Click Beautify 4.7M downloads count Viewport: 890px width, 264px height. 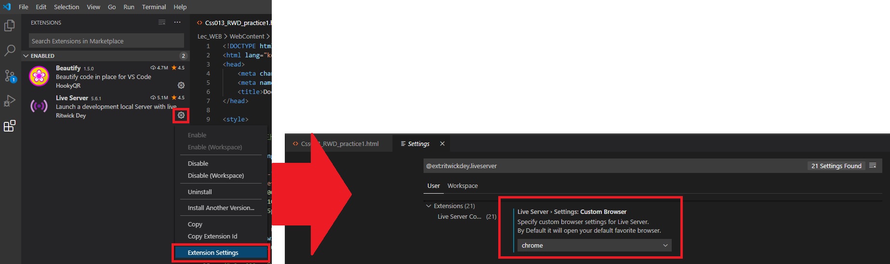159,68
